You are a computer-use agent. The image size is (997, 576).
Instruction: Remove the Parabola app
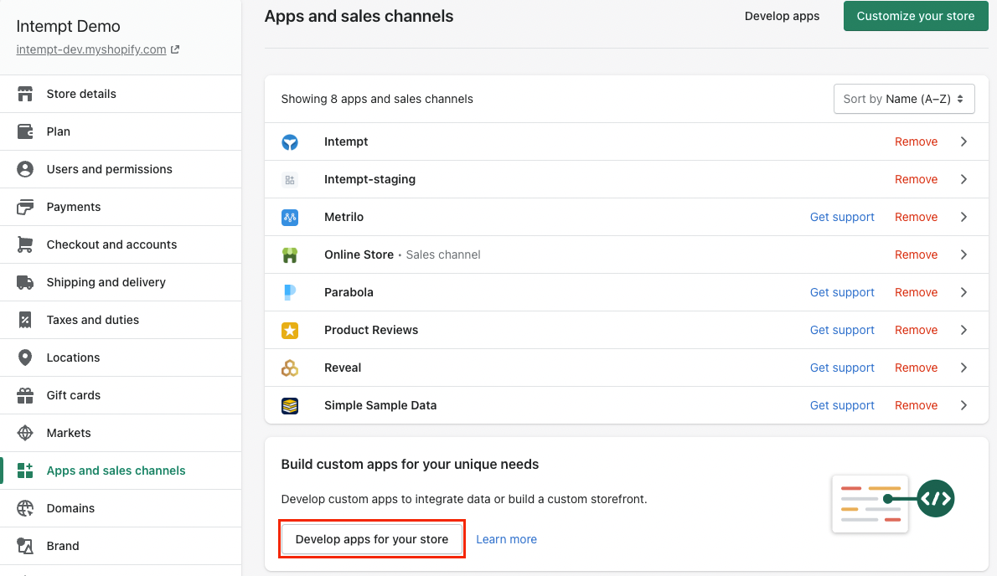[x=917, y=292]
